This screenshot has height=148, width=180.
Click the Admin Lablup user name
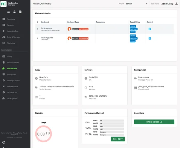point(167,4)
